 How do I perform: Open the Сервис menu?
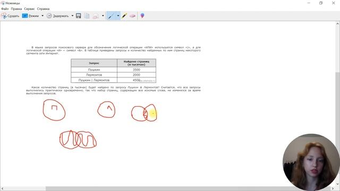click(x=30, y=9)
